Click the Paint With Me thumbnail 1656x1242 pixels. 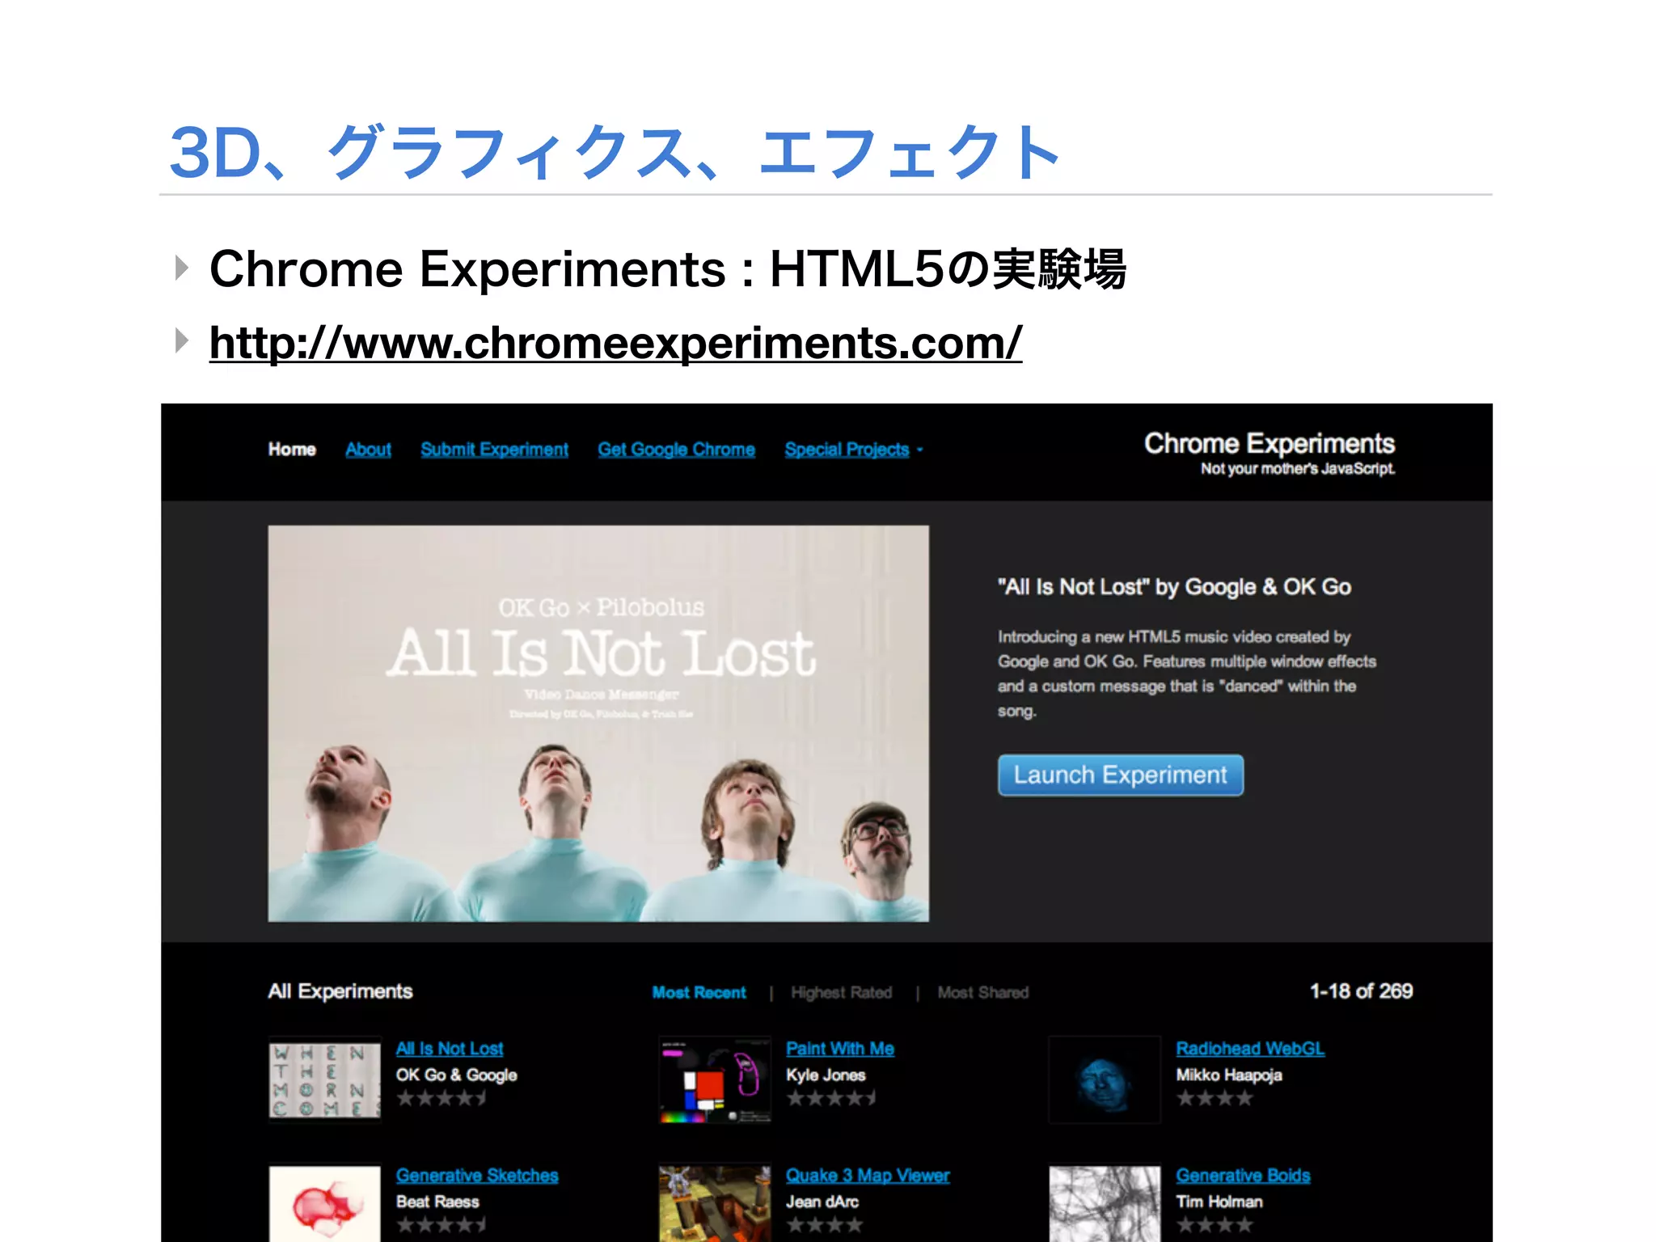[715, 1080]
